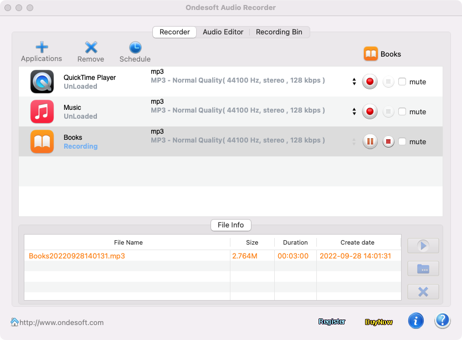This screenshot has height=340, width=462.
Task: Click the Applications plus icon
Action: [42, 48]
